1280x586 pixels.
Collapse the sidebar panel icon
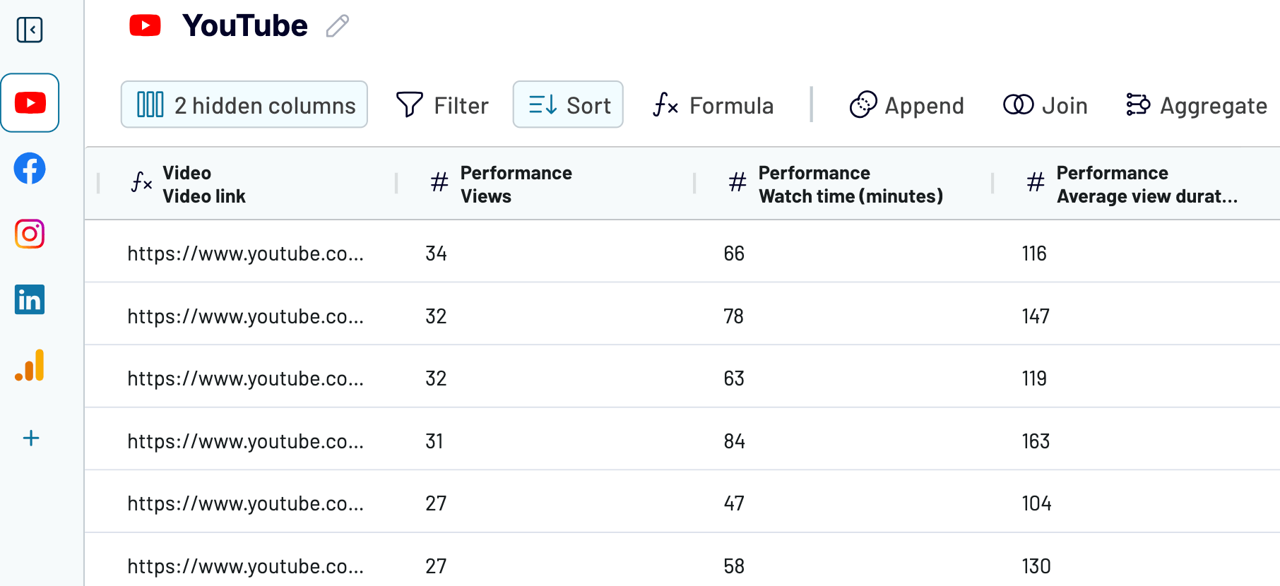[x=30, y=30]
